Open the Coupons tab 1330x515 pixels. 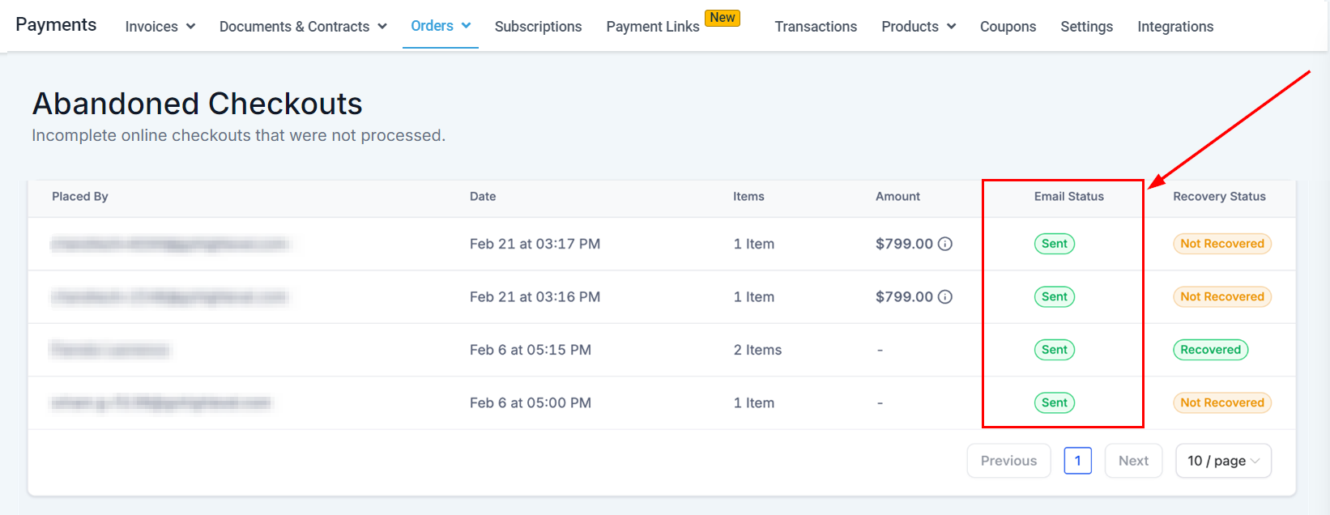click(1007, 27)
